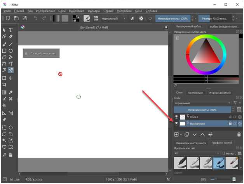
Task: Select the Bezier Curve tool
Action: (4, 64)
